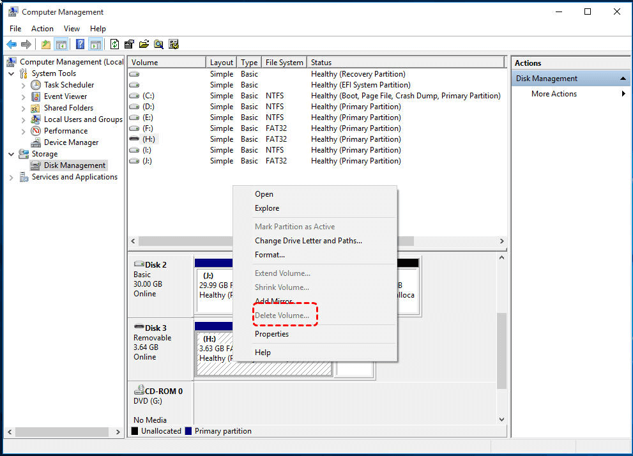Click the Refresh toolbar icon
Viewport: 633px width, 456px height.
tap(114, 45)
